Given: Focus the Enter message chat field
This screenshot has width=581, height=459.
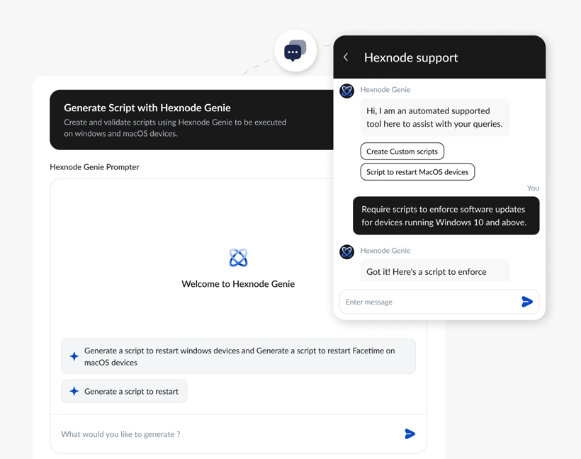Looking at the screenshot, I should pyautogui.click(x=430, y=302).
